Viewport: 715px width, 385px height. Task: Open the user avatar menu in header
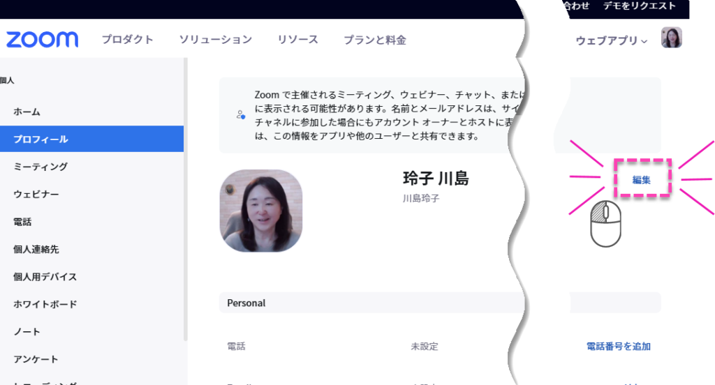[671, 38]
